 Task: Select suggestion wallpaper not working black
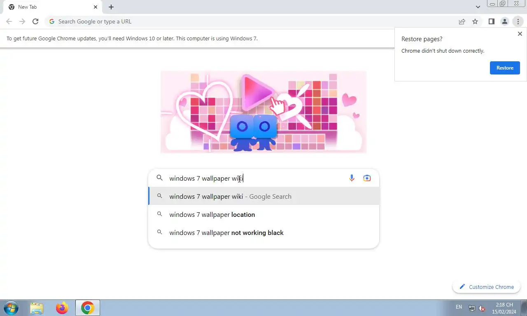[x=264, y=232]
